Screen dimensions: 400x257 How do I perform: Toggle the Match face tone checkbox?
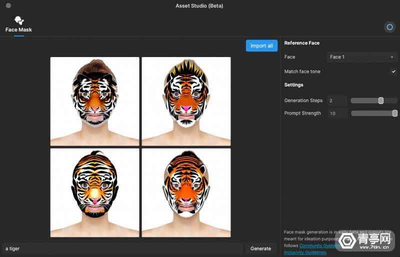pos(393,71)
